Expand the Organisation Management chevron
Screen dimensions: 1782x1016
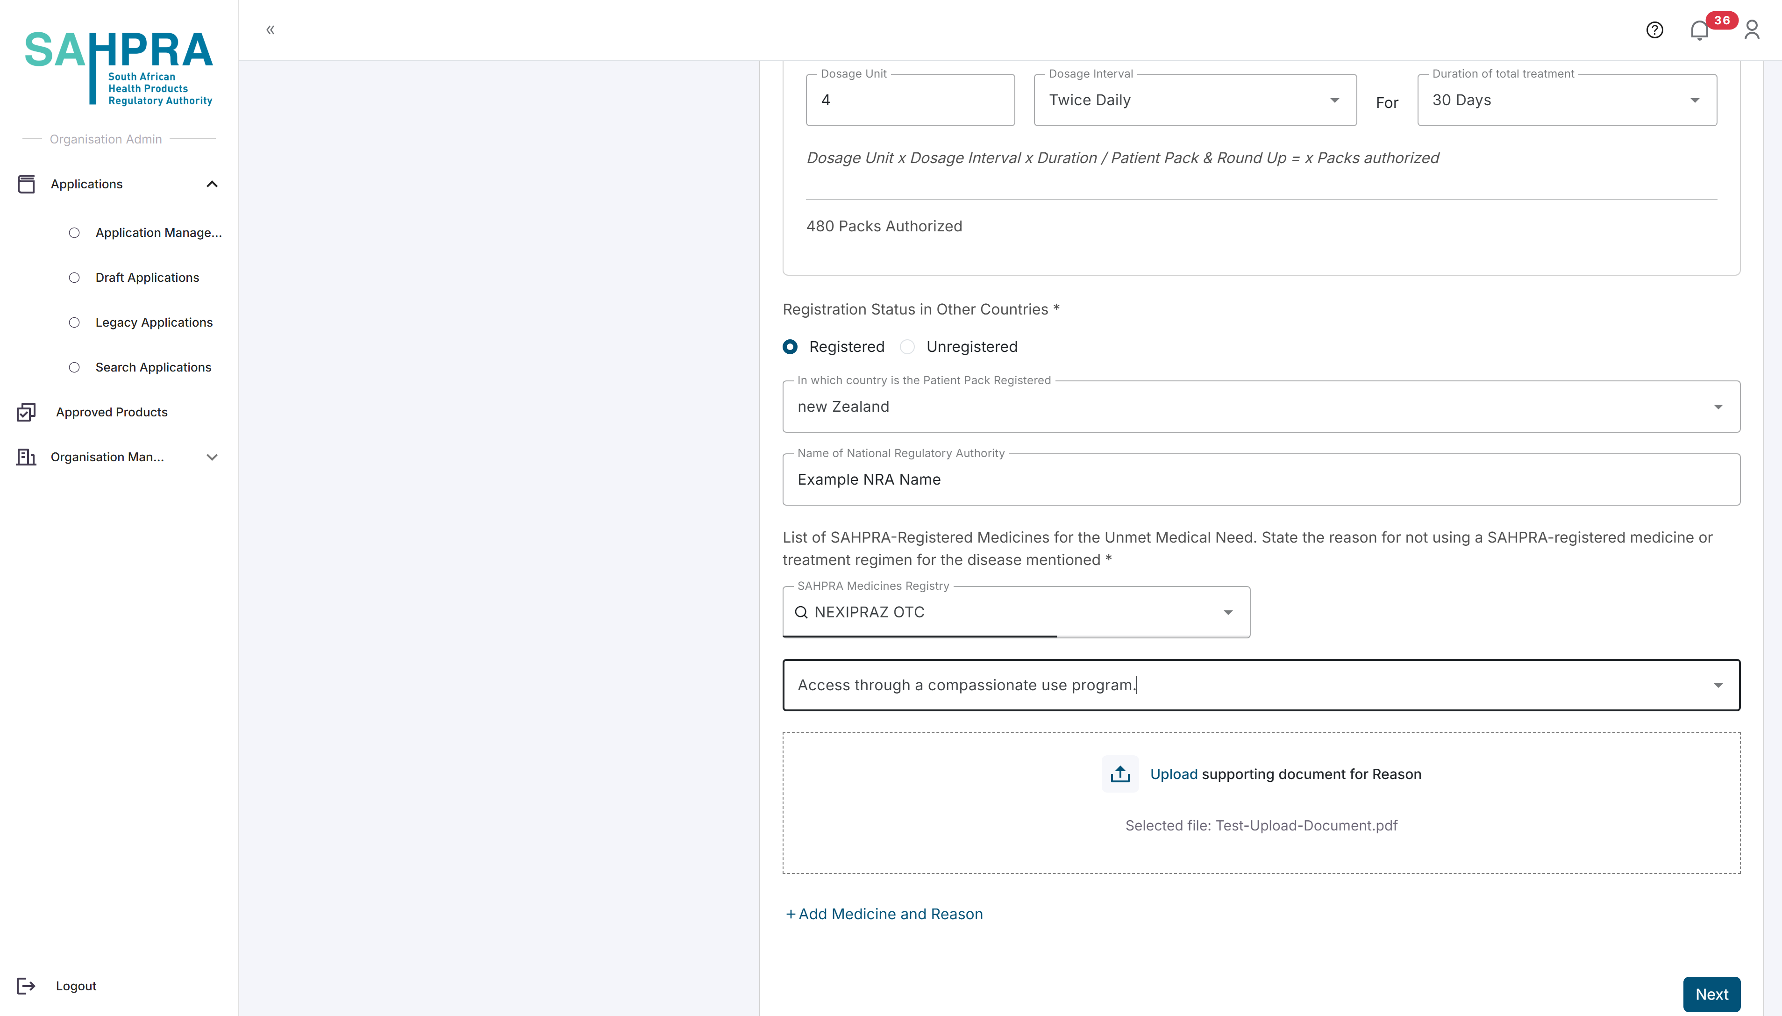pos(212,458)
